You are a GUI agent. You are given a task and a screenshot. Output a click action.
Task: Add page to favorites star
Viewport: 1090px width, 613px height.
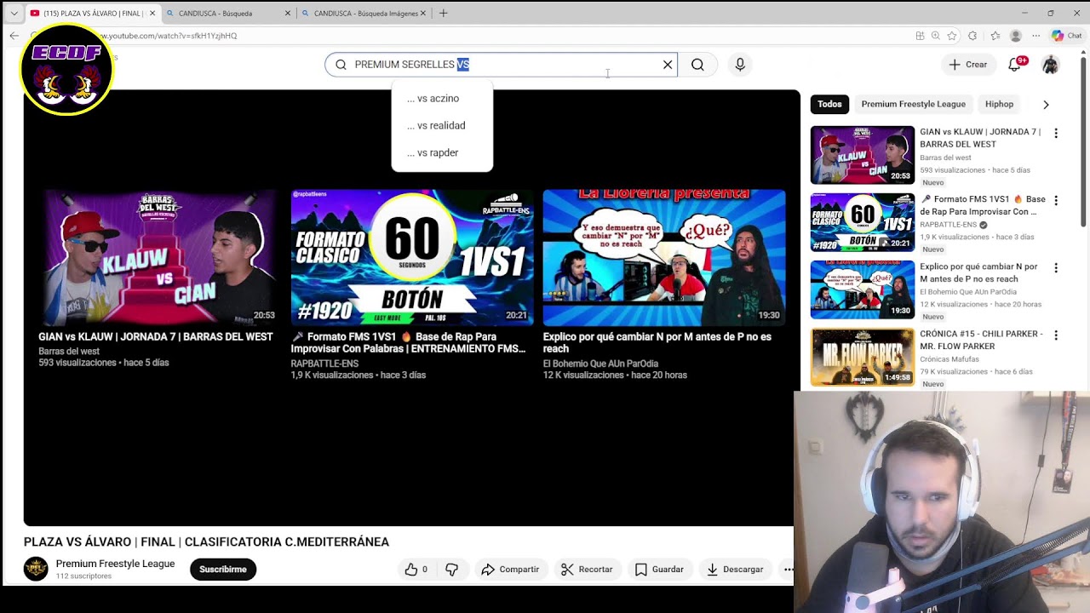[952, 36]
